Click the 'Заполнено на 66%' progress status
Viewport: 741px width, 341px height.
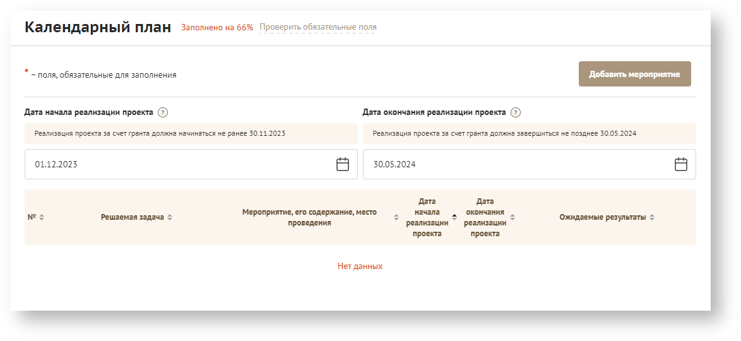pyautogui.click(x=217, y=27)
